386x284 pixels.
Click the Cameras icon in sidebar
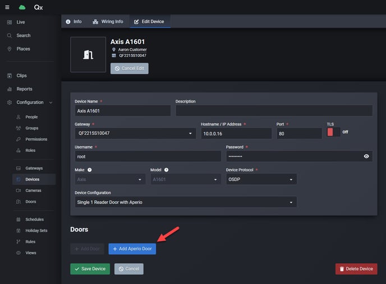pyautogui.click(x=19, y=190)
